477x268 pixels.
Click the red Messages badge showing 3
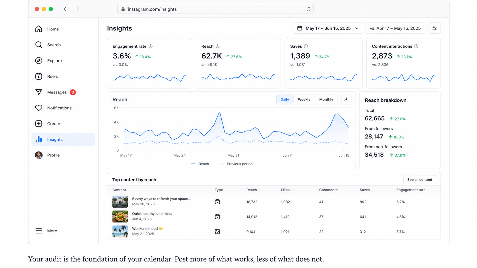[x=73, y=92]
